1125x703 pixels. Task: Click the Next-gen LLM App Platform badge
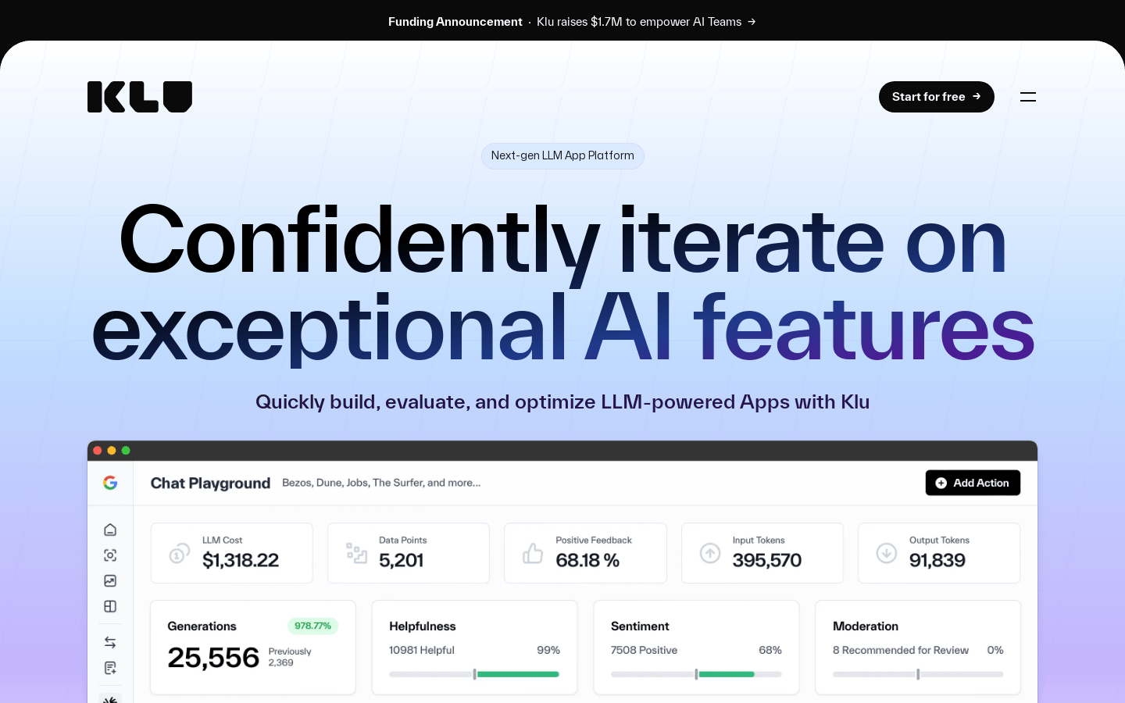pyautogui.click(x=562, y=156)
